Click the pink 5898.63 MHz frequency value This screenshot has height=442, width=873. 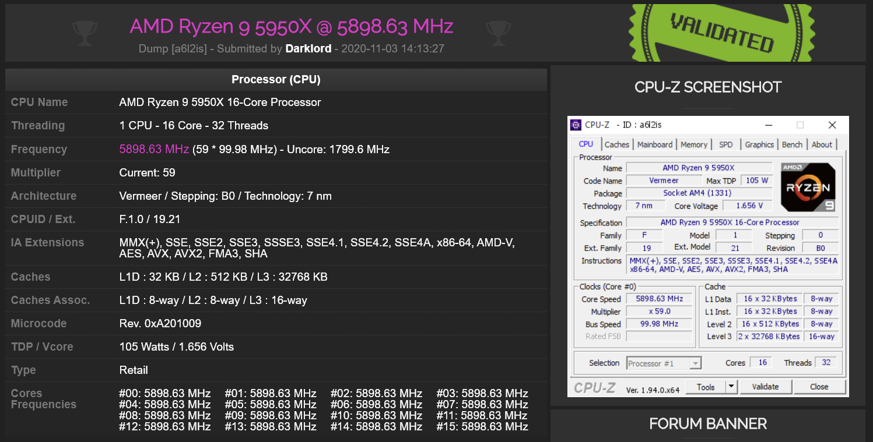(154, 149)
